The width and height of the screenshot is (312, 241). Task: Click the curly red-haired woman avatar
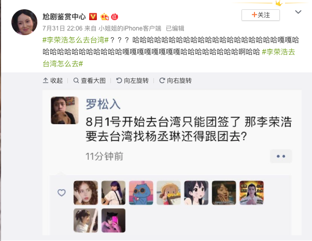[86, 192]
